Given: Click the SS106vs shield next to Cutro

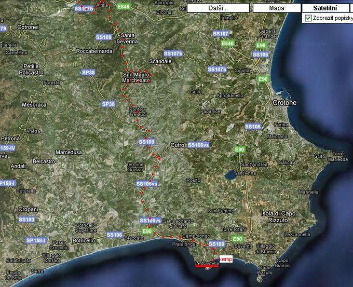Looking at the screenshot, I should click(198, 145).
